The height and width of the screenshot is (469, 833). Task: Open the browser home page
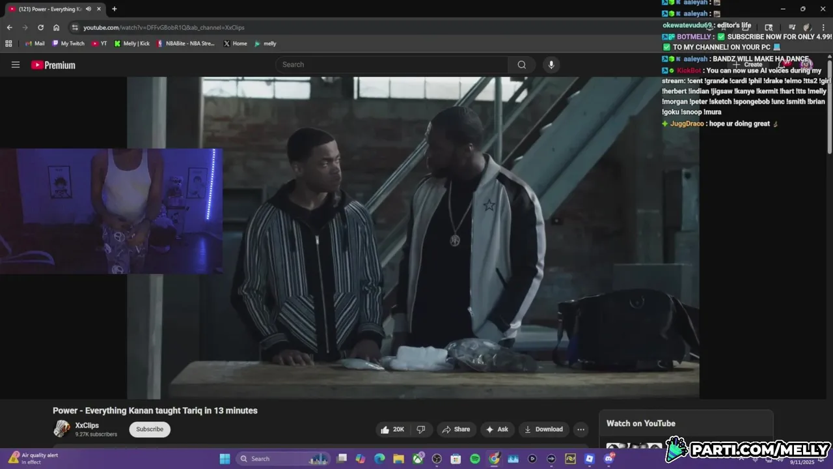click(x=57, y=27)
